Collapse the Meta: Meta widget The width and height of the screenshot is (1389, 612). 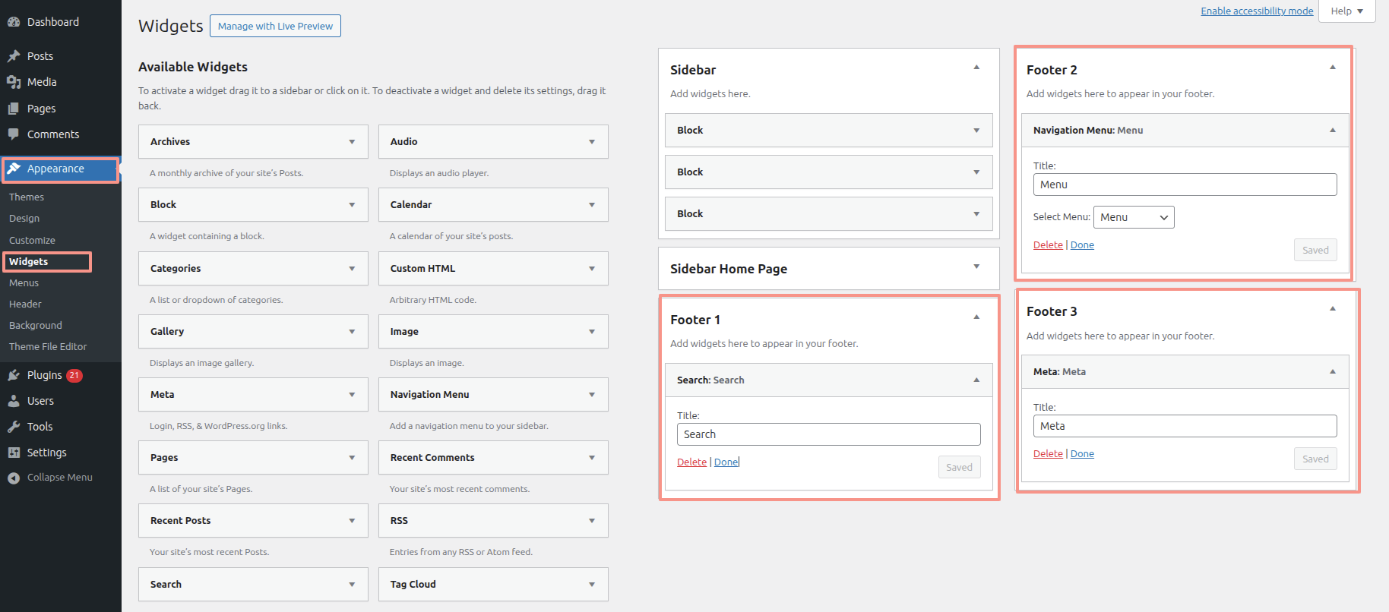[1333, 372]
